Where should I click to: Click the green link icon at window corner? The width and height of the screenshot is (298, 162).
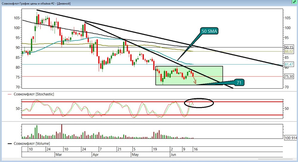tap(294, 2)
